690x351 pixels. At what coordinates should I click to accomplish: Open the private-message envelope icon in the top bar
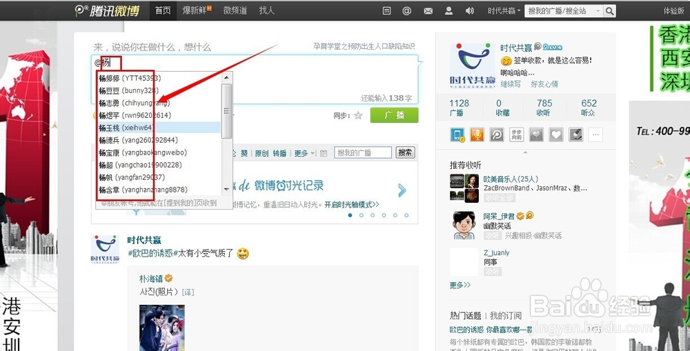(x=428, y=11)
